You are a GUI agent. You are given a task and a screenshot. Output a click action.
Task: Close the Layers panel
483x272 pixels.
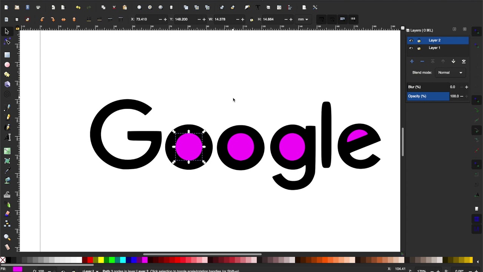point(465,29)
